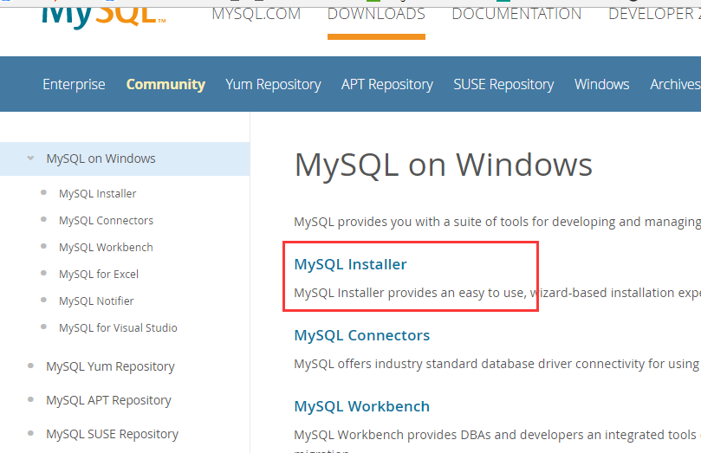Open the DEVELOPER ZONE top tab
Screen dimensions: 701x453
(654, 14)
